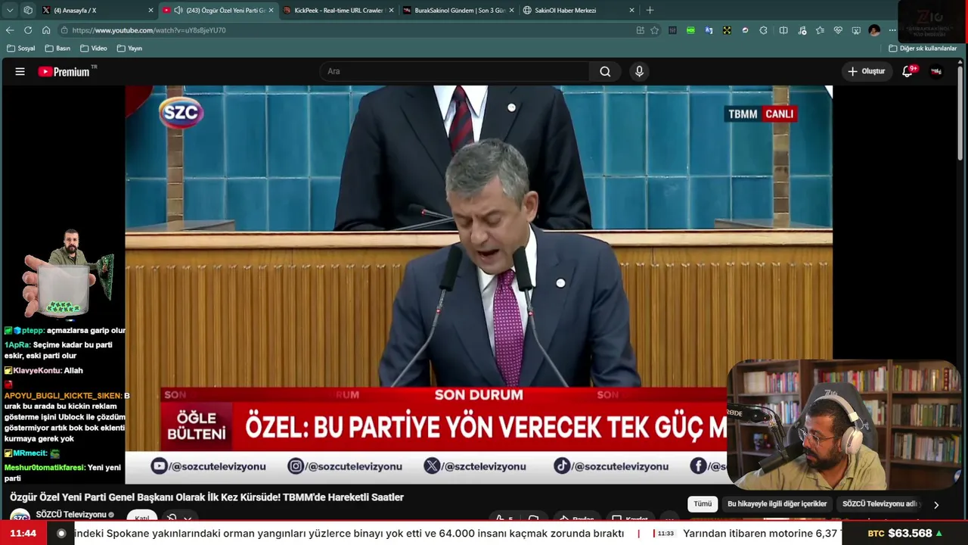
Task: Show more filter chips with right chevron
Action: (x=936, y=505)
